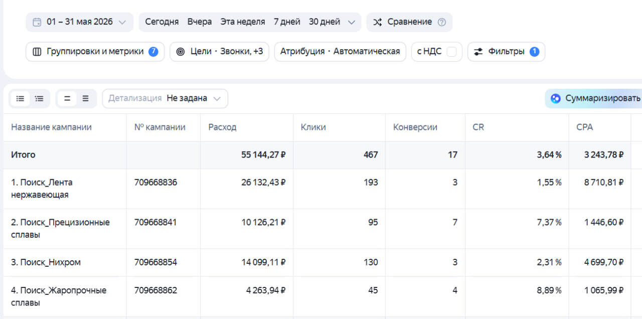The height and width of the screenshot is (319, 642).
Task: Open Атрибуция · Автоматическая selector
Action: click(340, 52)
